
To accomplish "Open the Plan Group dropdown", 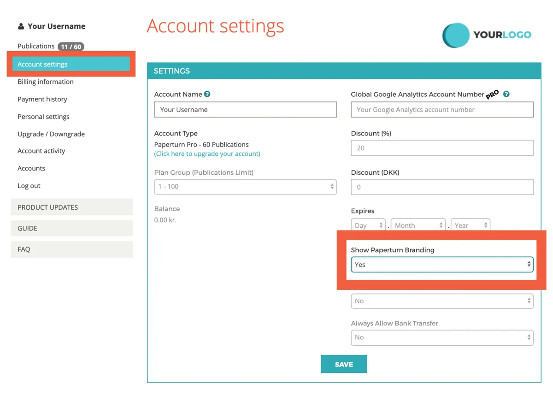I will tap(245, 187).
